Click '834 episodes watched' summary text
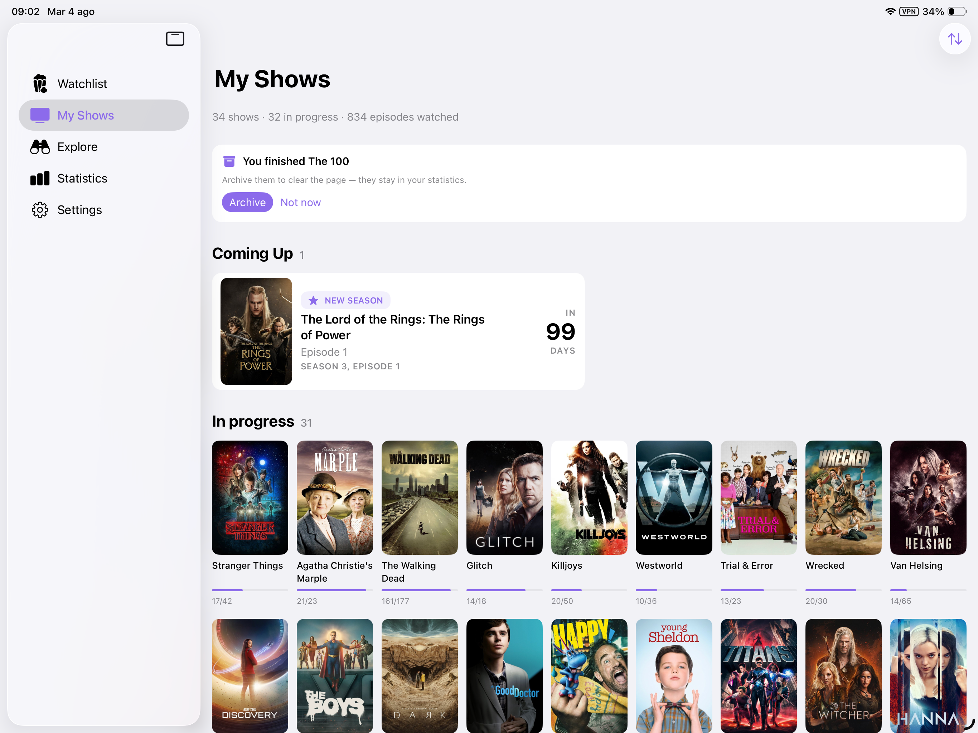This screenshot has width=978, height=733. (402, 117)
